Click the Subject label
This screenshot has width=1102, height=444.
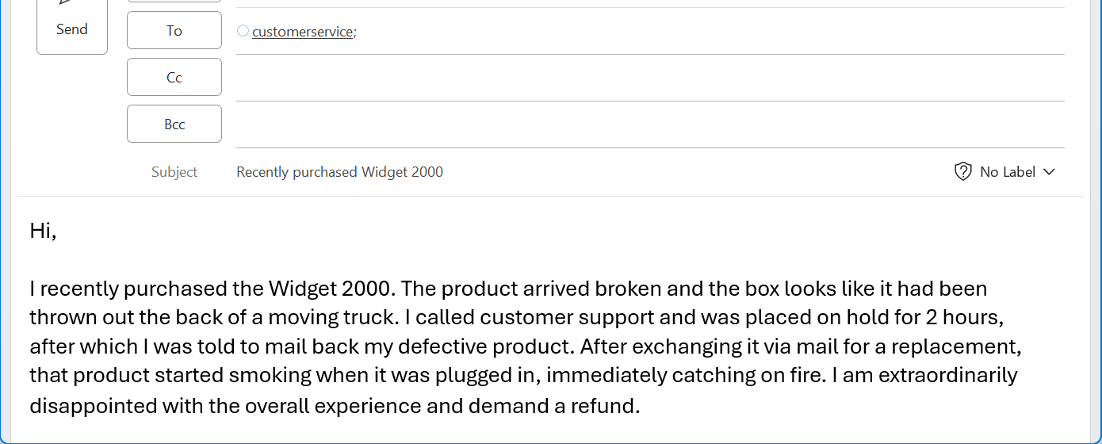[174, 172]
